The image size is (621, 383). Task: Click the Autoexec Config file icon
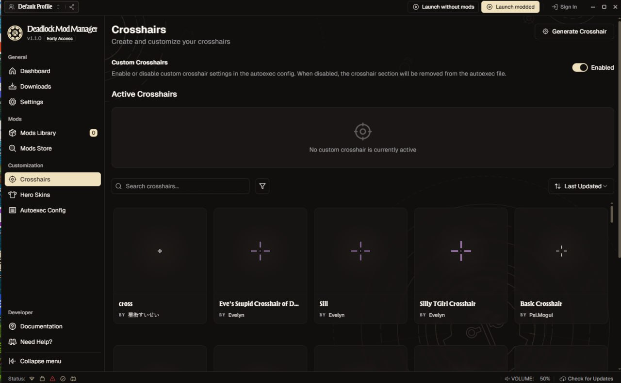(13, 211)
